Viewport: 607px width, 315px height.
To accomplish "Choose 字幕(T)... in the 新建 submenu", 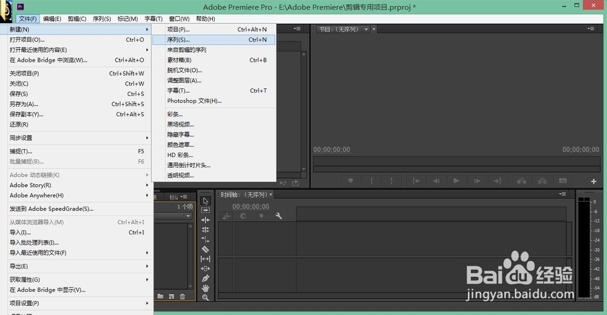I will (214, 91).
